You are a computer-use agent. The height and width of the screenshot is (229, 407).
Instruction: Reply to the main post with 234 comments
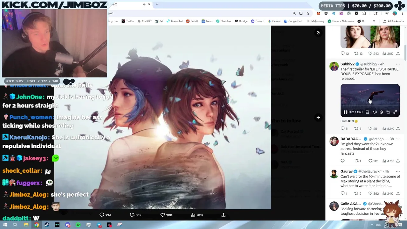105,215
